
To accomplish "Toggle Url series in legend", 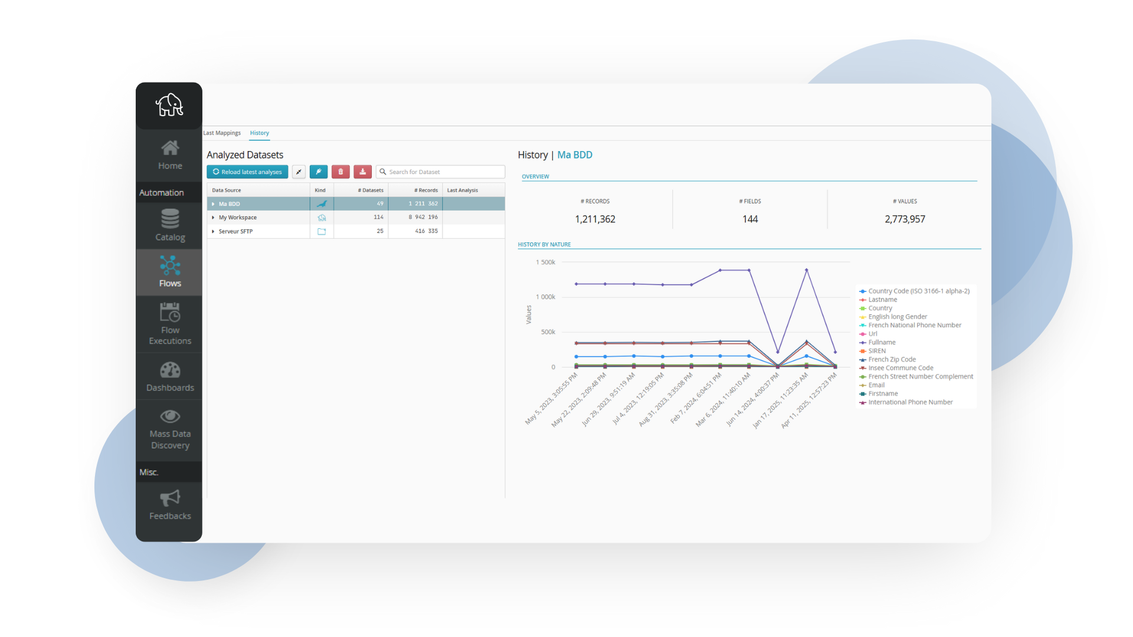I will (x=869, y=334).
